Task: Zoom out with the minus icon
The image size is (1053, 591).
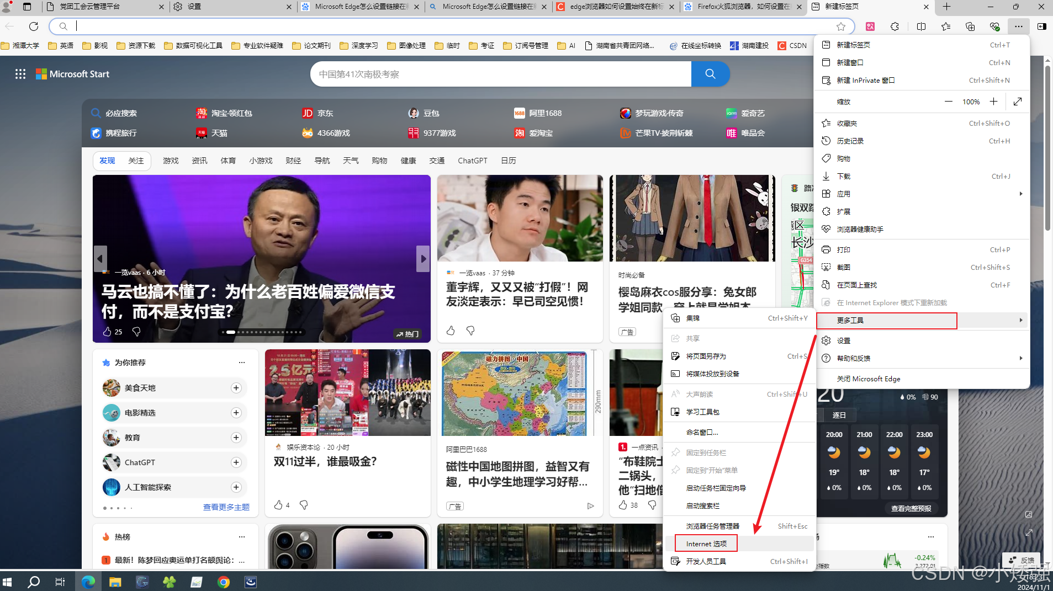Action: pyautogui.click(x=949, y=102)
